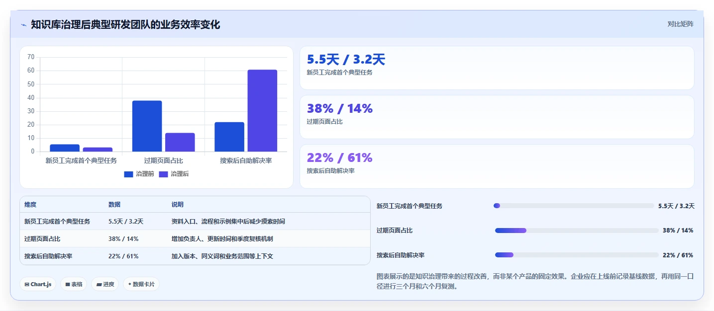Click the Chart.js chip
This screenshot has width=714, height=311.
coord(38,284)
